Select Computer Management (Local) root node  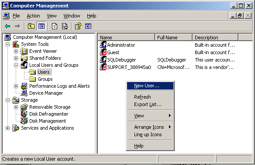coord(45,37)
